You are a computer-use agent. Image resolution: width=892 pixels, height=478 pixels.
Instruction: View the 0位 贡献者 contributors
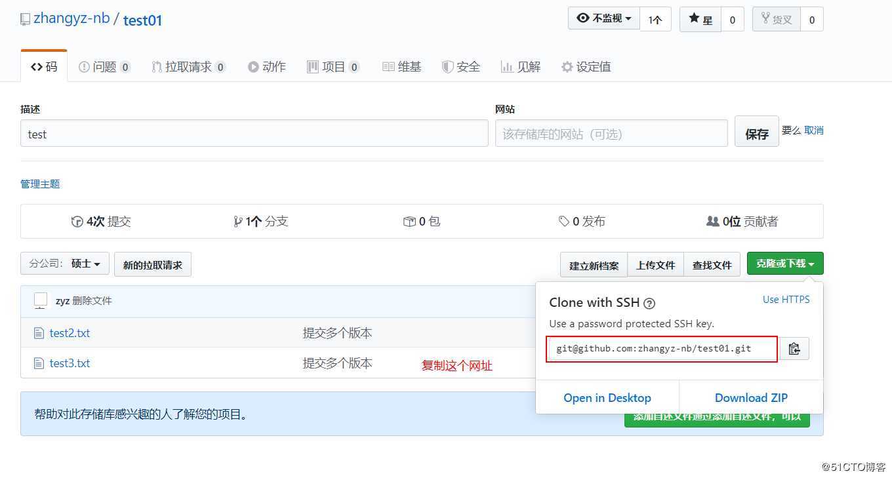(x=742, y=221)
